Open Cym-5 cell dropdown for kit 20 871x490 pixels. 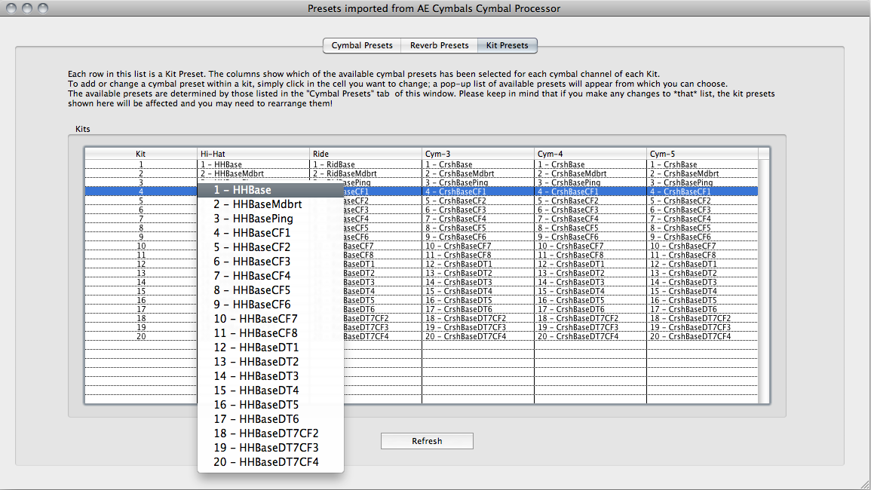tap(701, 336)
